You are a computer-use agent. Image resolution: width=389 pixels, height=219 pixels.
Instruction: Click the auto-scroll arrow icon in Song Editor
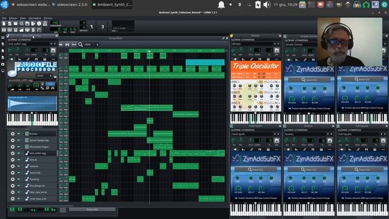(61, 44)
